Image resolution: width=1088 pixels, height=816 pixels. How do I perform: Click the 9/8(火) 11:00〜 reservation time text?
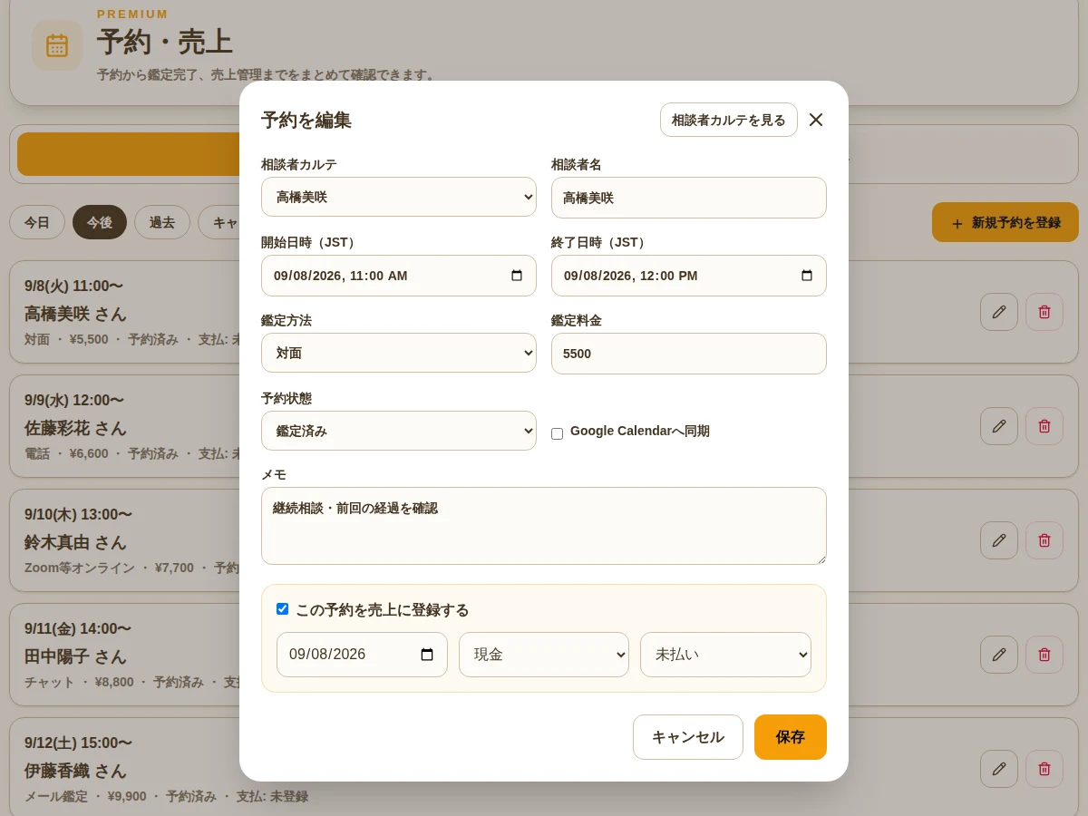pyautogui.click(x=74, y=286)
